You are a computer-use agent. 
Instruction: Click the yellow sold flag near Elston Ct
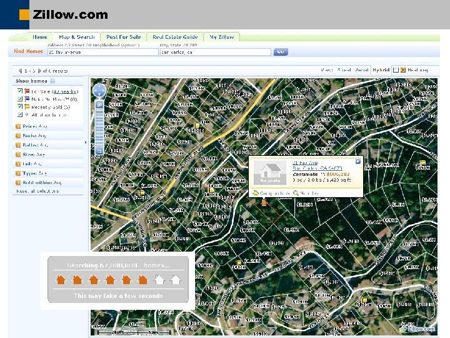364,300
